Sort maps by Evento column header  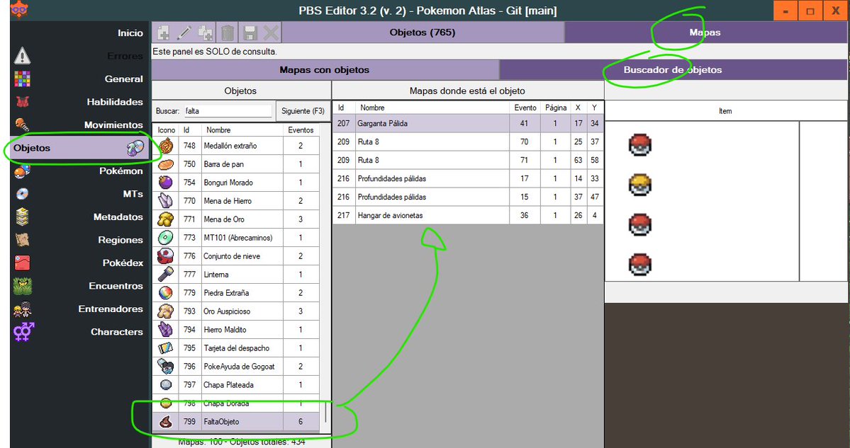tap(525, 108)
